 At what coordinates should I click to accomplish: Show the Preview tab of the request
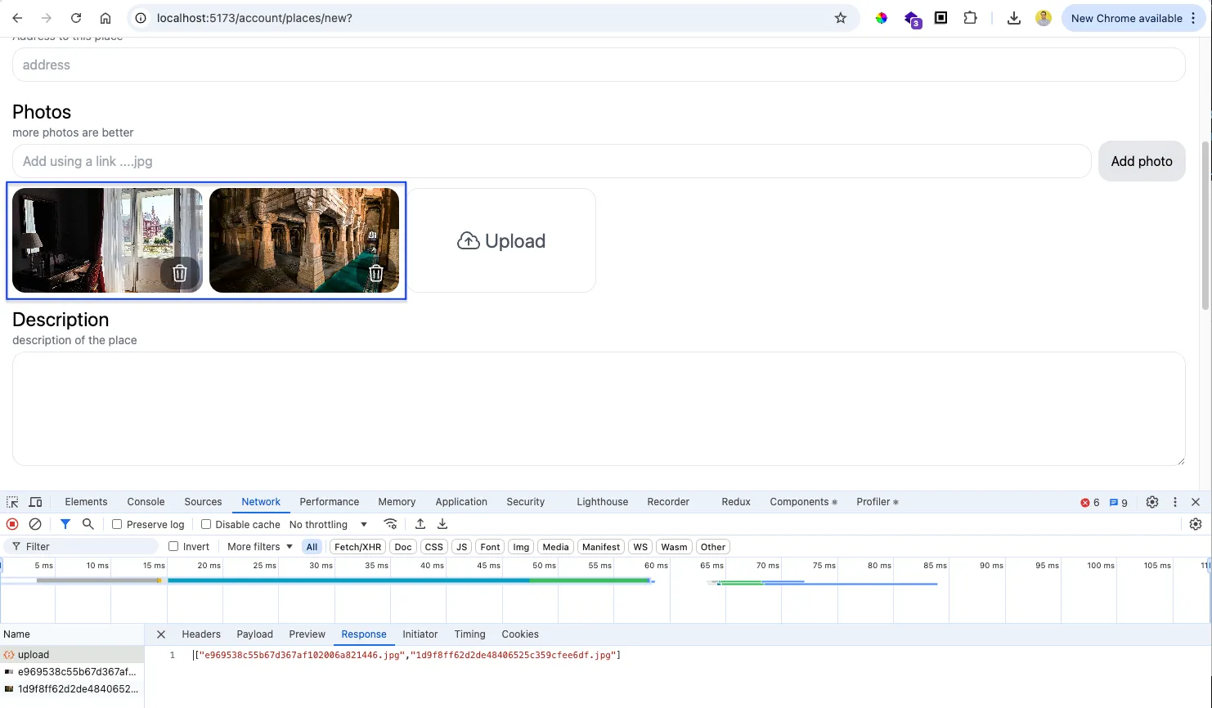coord(307,634)
